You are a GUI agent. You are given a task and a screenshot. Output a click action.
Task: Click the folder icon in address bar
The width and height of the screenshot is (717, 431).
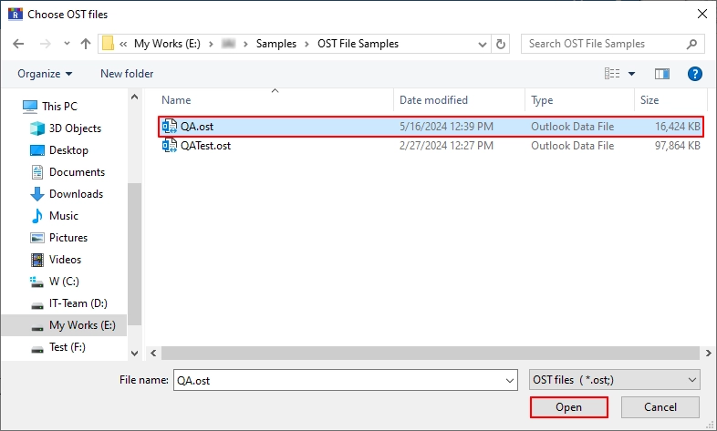[108, 44]
